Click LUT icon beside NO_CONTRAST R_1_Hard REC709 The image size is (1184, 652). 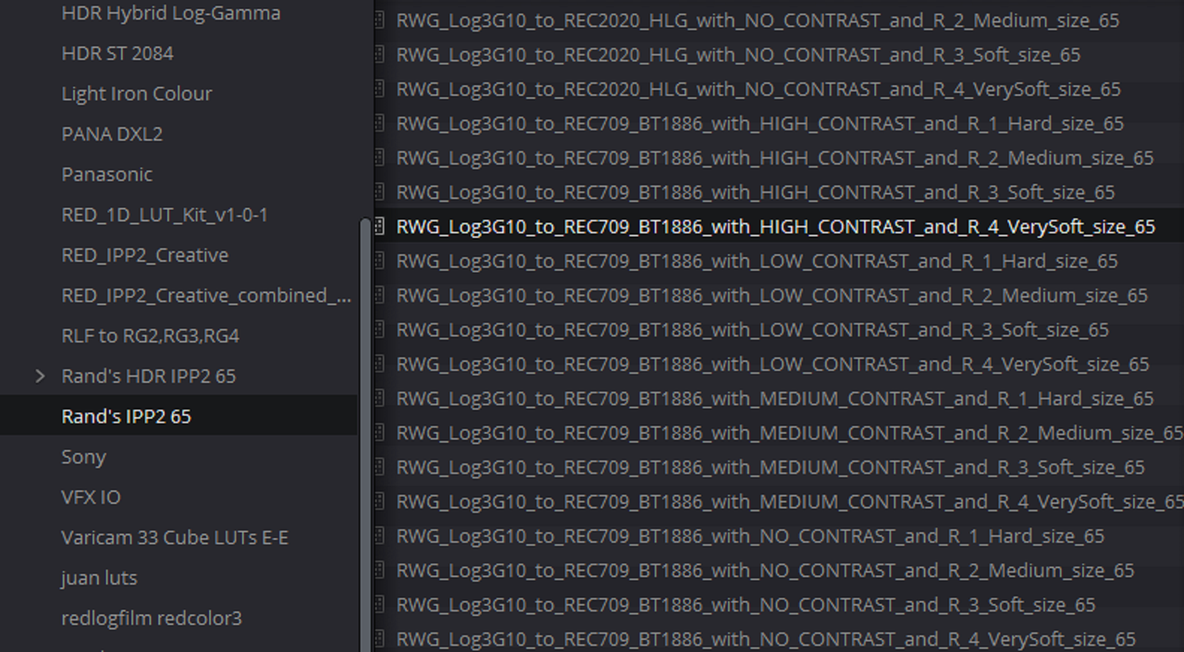click(x=379, y=536)
